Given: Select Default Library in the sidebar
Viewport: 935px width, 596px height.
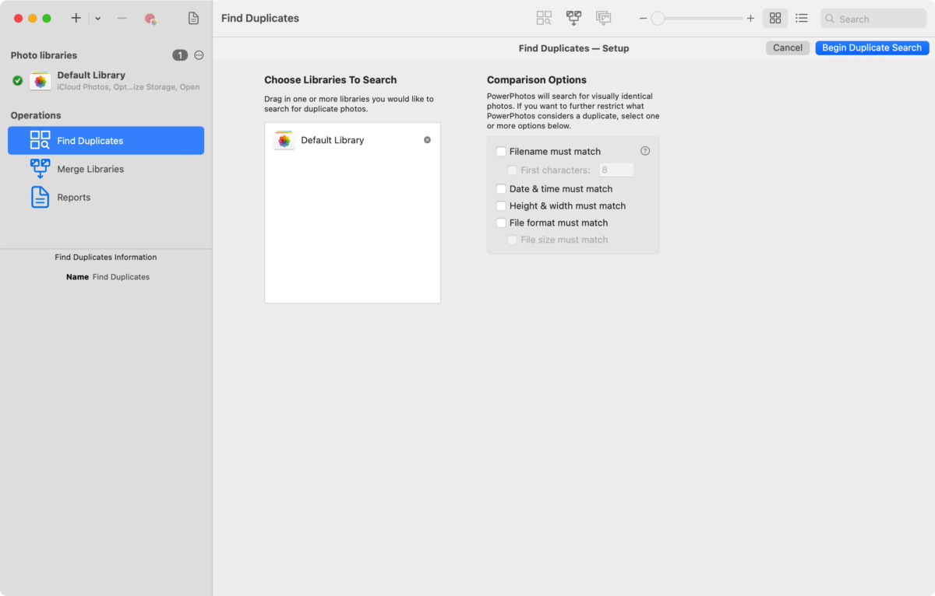Looking at the screenshot, I should [106, 81].
